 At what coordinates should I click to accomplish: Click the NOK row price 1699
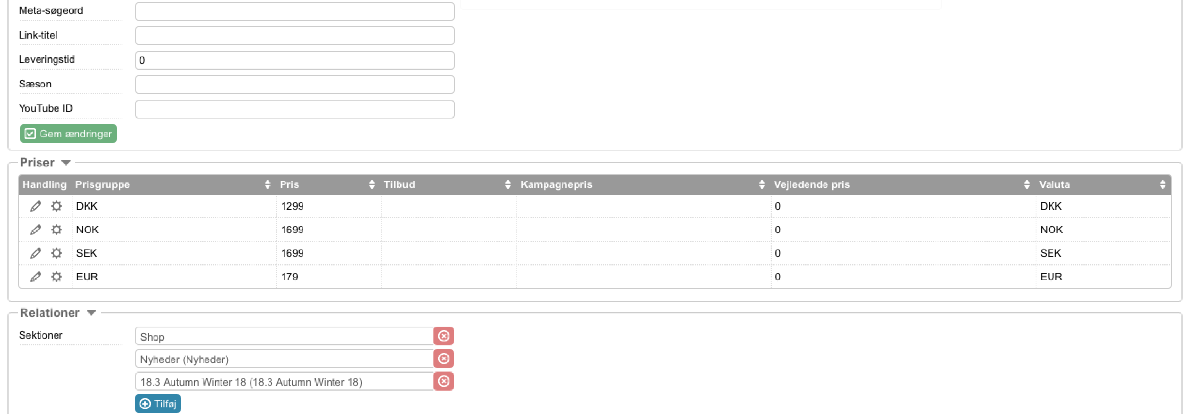[x=292, y=229]
